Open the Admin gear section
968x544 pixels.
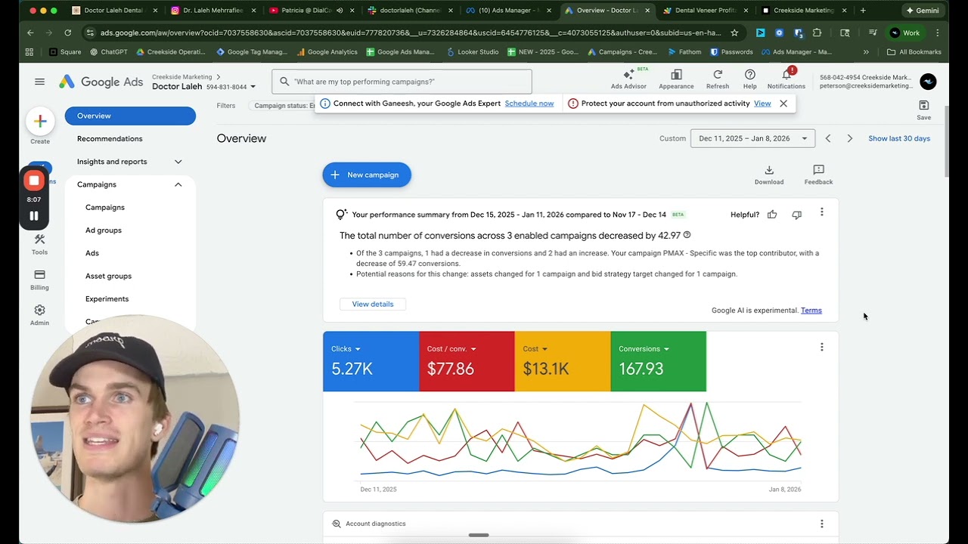click(39, 315)
